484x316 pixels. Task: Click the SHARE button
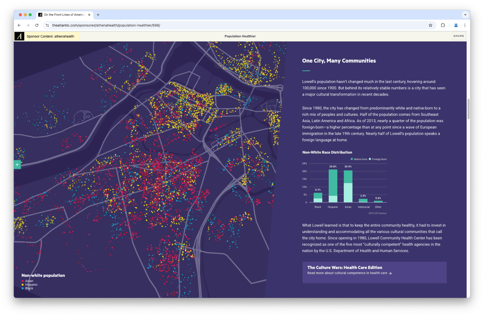point(458,36)
